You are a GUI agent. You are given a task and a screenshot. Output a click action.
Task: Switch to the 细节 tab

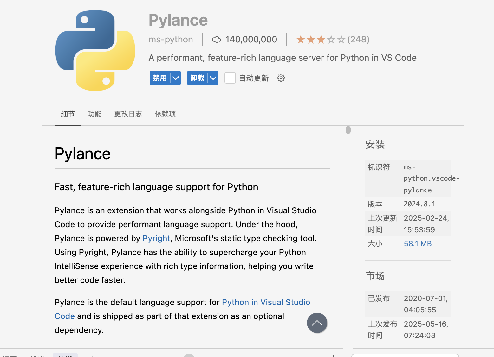[x=68, y=114]
